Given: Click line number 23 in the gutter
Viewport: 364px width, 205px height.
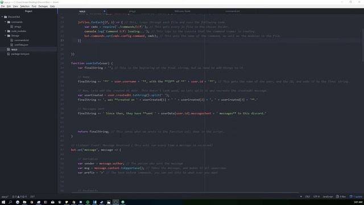Looking at the screenshot, I should pyautogui.click(x=62, y=40).
